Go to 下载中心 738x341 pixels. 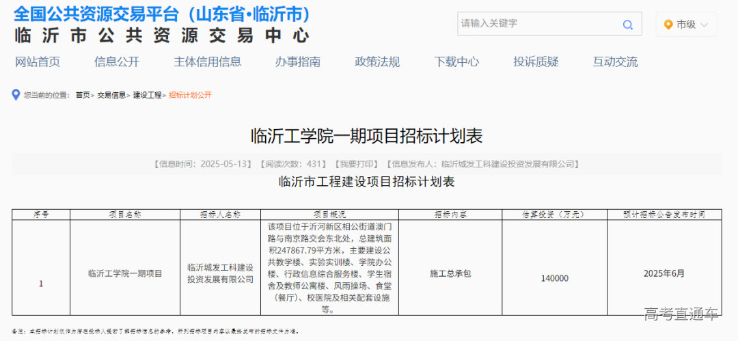(456, 62)
